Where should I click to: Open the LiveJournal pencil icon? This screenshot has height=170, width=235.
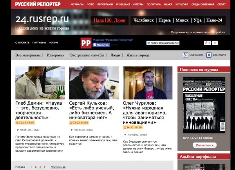(185, 55)
